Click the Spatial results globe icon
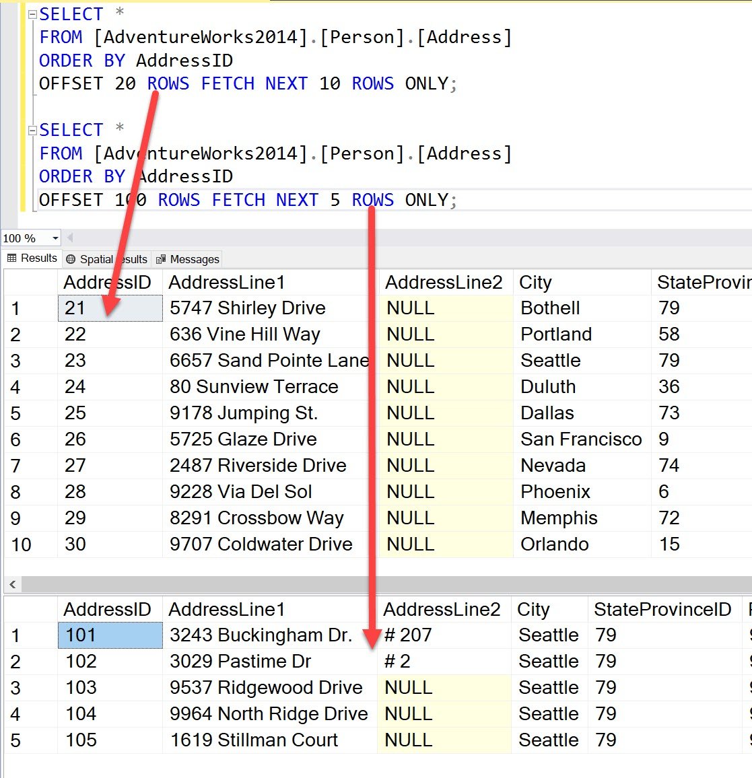The width and height of the screenshot is (752, 778). [71, 259]
